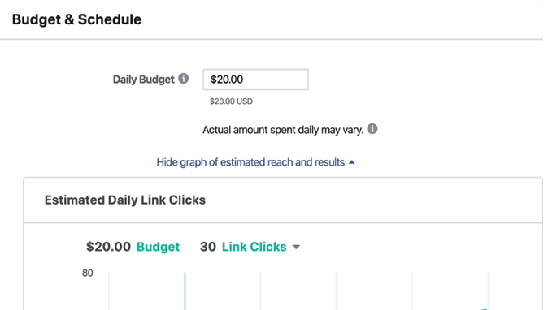The width and height of the screenshot is (548, 310).
Task: Click the $20.00 USD helper text
Action: (231, 101)
